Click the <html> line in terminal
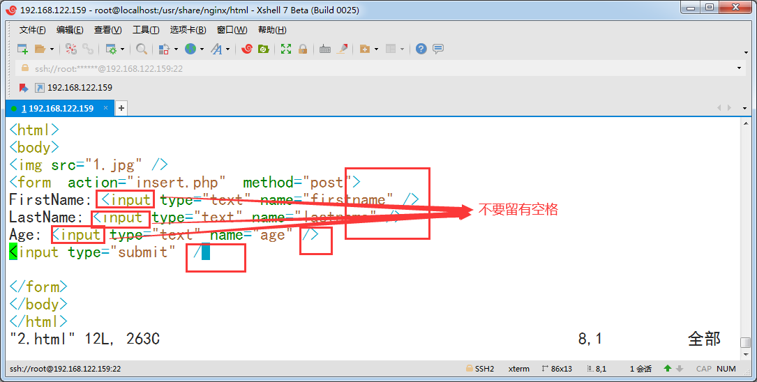 (x=34, y=130)
